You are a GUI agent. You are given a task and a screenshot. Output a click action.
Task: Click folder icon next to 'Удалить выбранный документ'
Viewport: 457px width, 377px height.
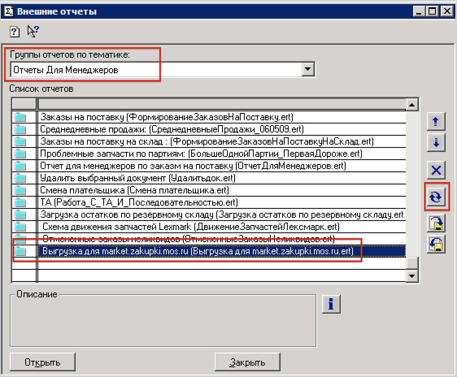pyautogui.click(x=20, y=178)
